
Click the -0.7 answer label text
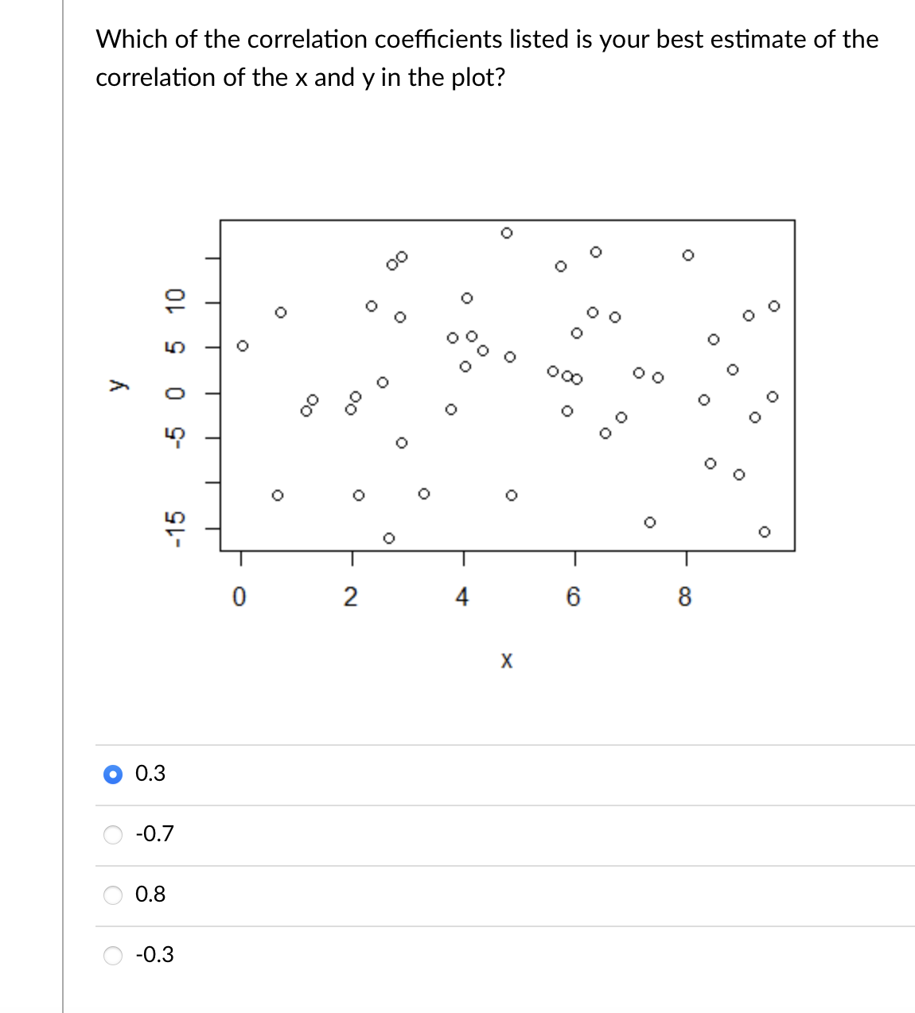(x=154, y=835)
